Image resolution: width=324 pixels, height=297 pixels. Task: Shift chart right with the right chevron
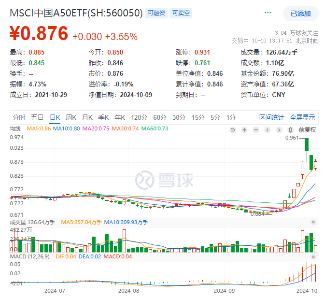pos(279,130)
